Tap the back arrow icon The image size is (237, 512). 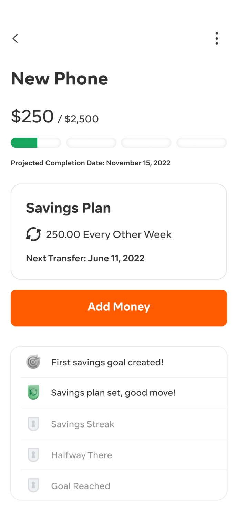point(15,38)
